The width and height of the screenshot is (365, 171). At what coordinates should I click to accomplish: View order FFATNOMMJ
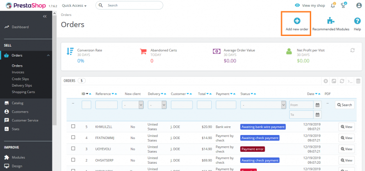pyautogui.click(x=347, y=138)
